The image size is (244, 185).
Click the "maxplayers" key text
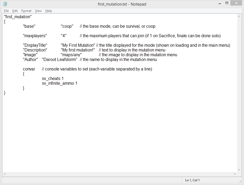(x=35, y=36)
